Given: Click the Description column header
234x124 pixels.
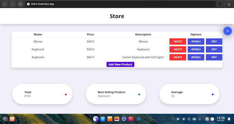Looking at the screenshot, I should click(x=143, y=34).
